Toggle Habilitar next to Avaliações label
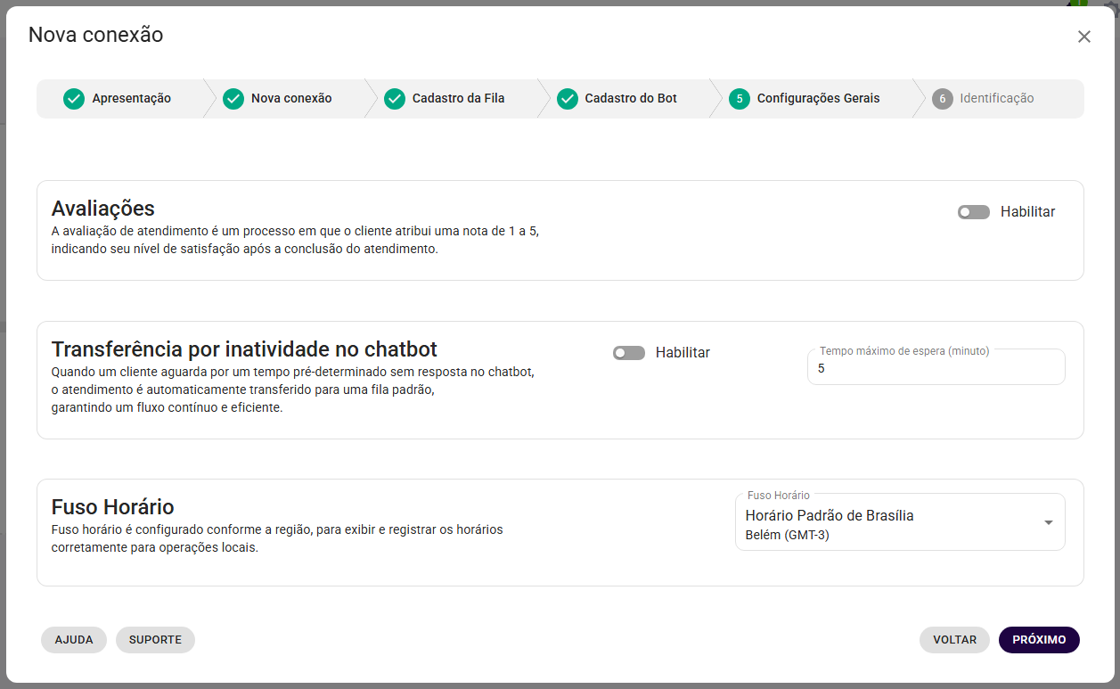 pos(973,212)
